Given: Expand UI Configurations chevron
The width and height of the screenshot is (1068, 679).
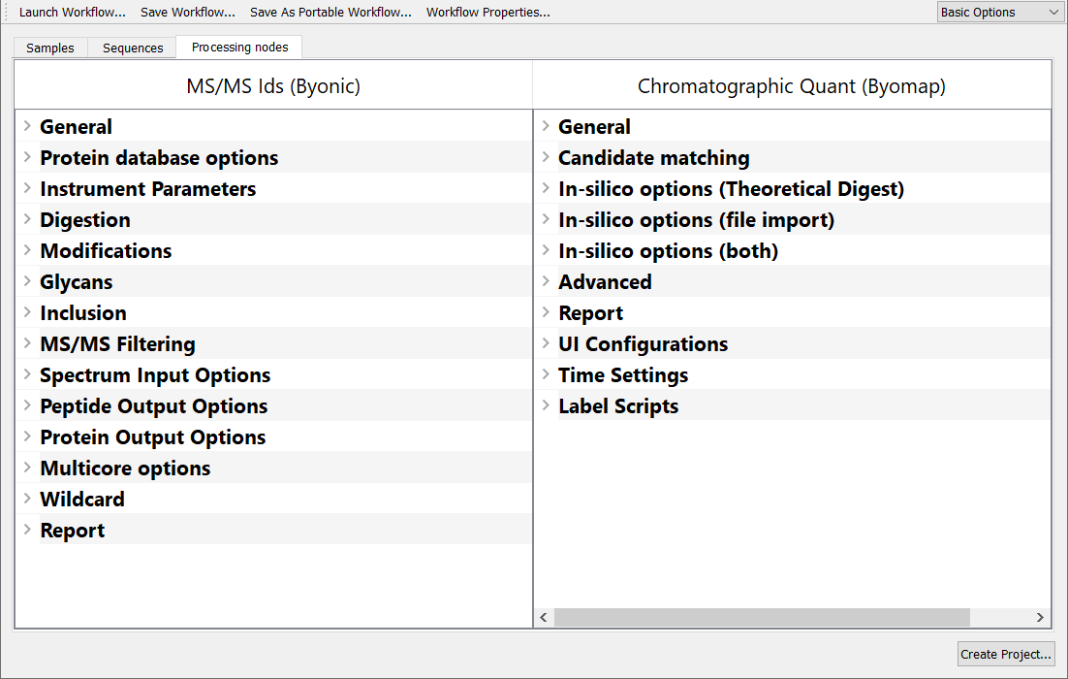Looking at the screenshot, I should (546, 343).
